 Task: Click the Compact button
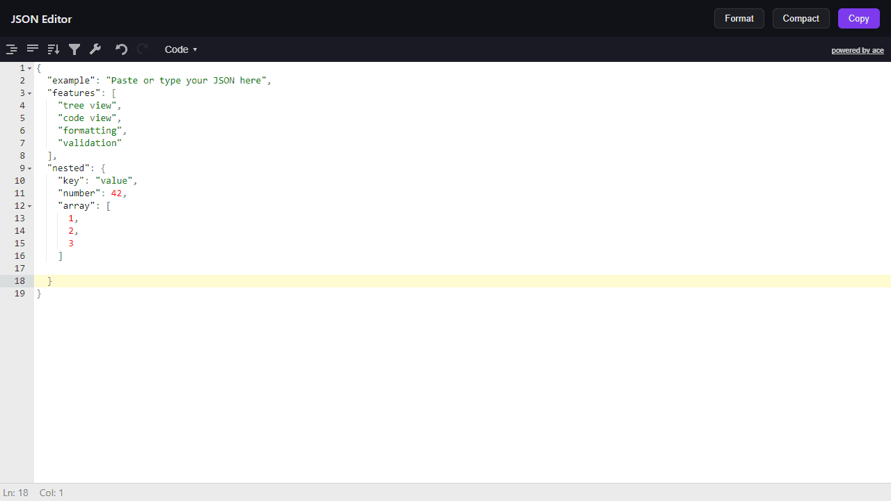(801, 19)
